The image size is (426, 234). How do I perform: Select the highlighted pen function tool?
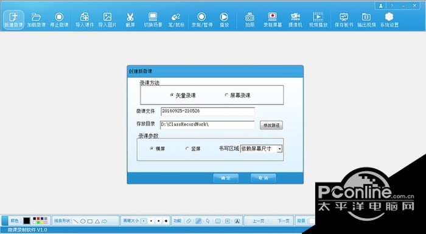point(198,221)
